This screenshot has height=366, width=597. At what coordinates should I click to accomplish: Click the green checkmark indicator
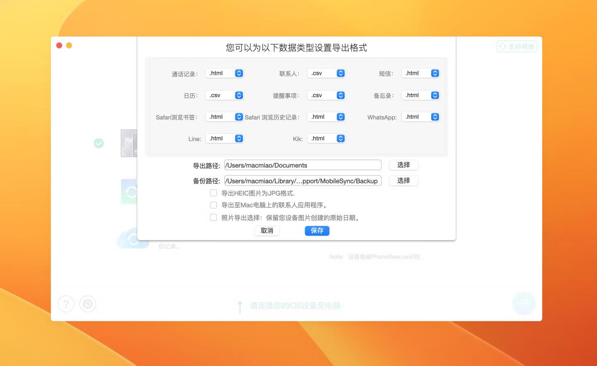click(99, 143)
